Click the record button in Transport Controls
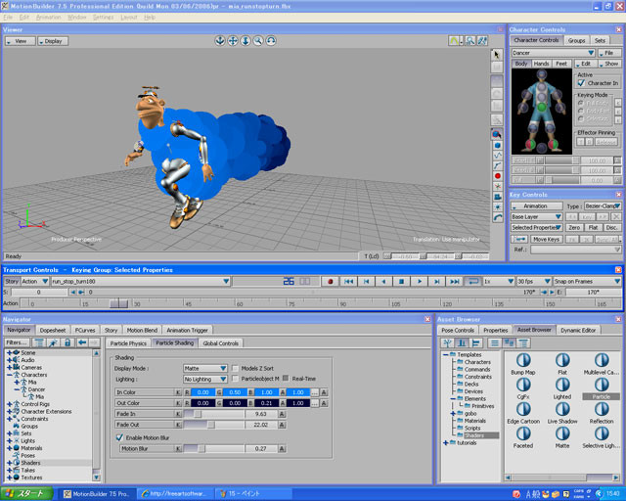 pyautogui.click(x=331, y=282)
